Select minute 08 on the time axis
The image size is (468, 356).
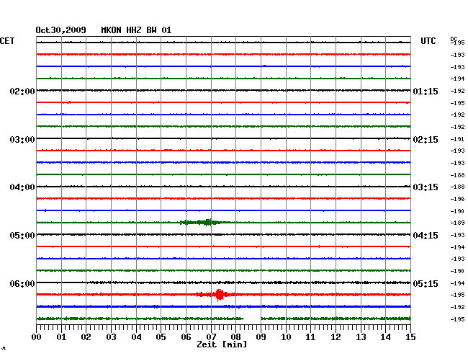pos(235,337)
